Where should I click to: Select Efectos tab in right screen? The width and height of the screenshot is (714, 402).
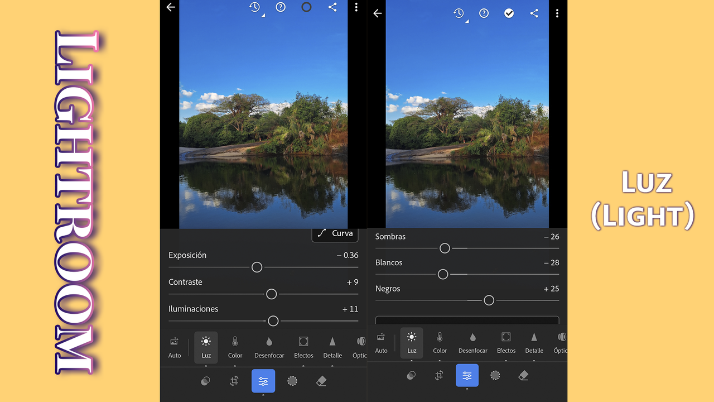[506, 343]
